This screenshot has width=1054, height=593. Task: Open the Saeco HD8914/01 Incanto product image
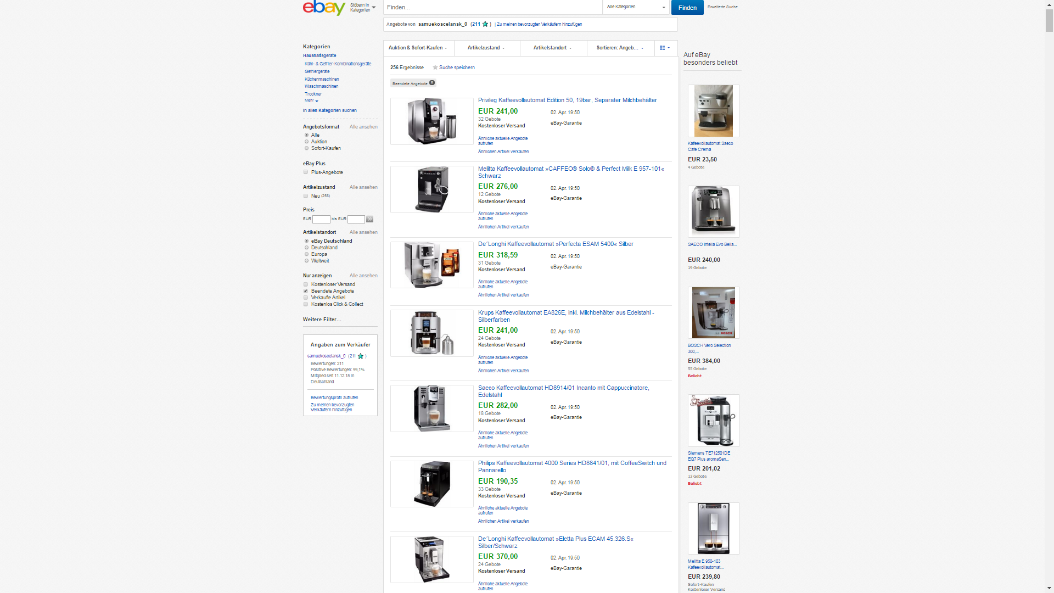[x=432, y=409]
